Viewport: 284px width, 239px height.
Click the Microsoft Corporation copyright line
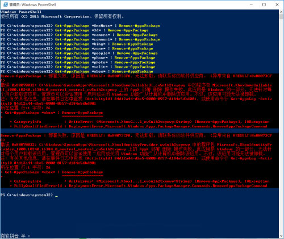click(62, 17)
